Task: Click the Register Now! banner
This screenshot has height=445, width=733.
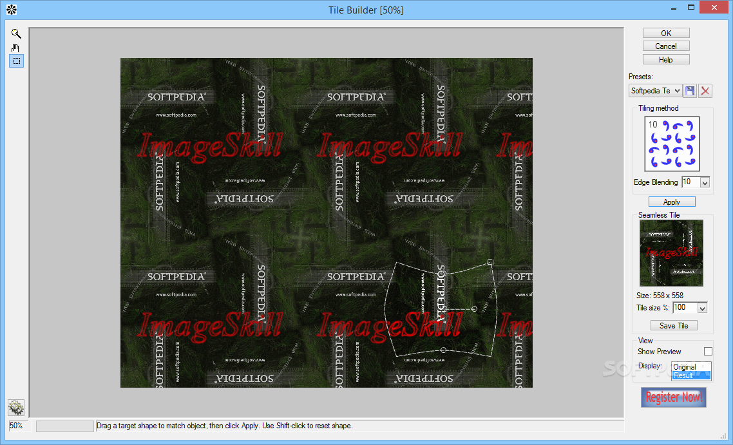Action: tap(674, 397)
